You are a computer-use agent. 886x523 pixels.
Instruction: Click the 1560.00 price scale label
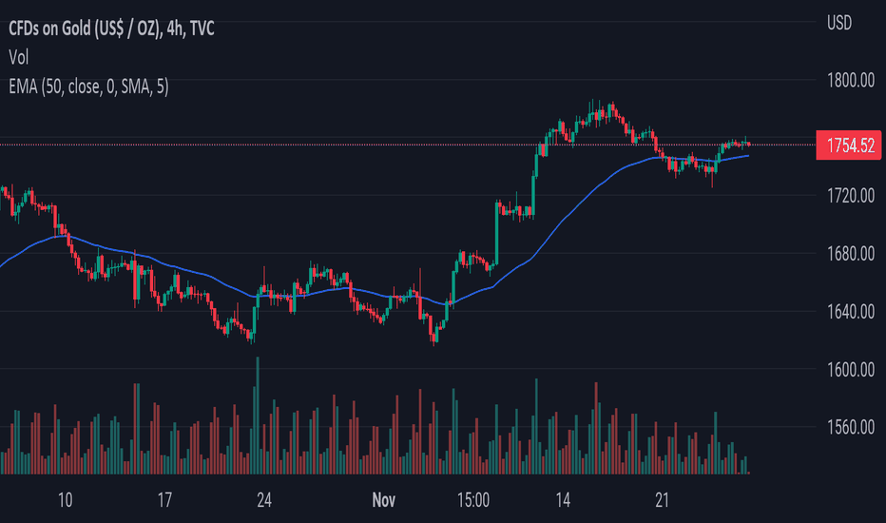click(851, 428)
